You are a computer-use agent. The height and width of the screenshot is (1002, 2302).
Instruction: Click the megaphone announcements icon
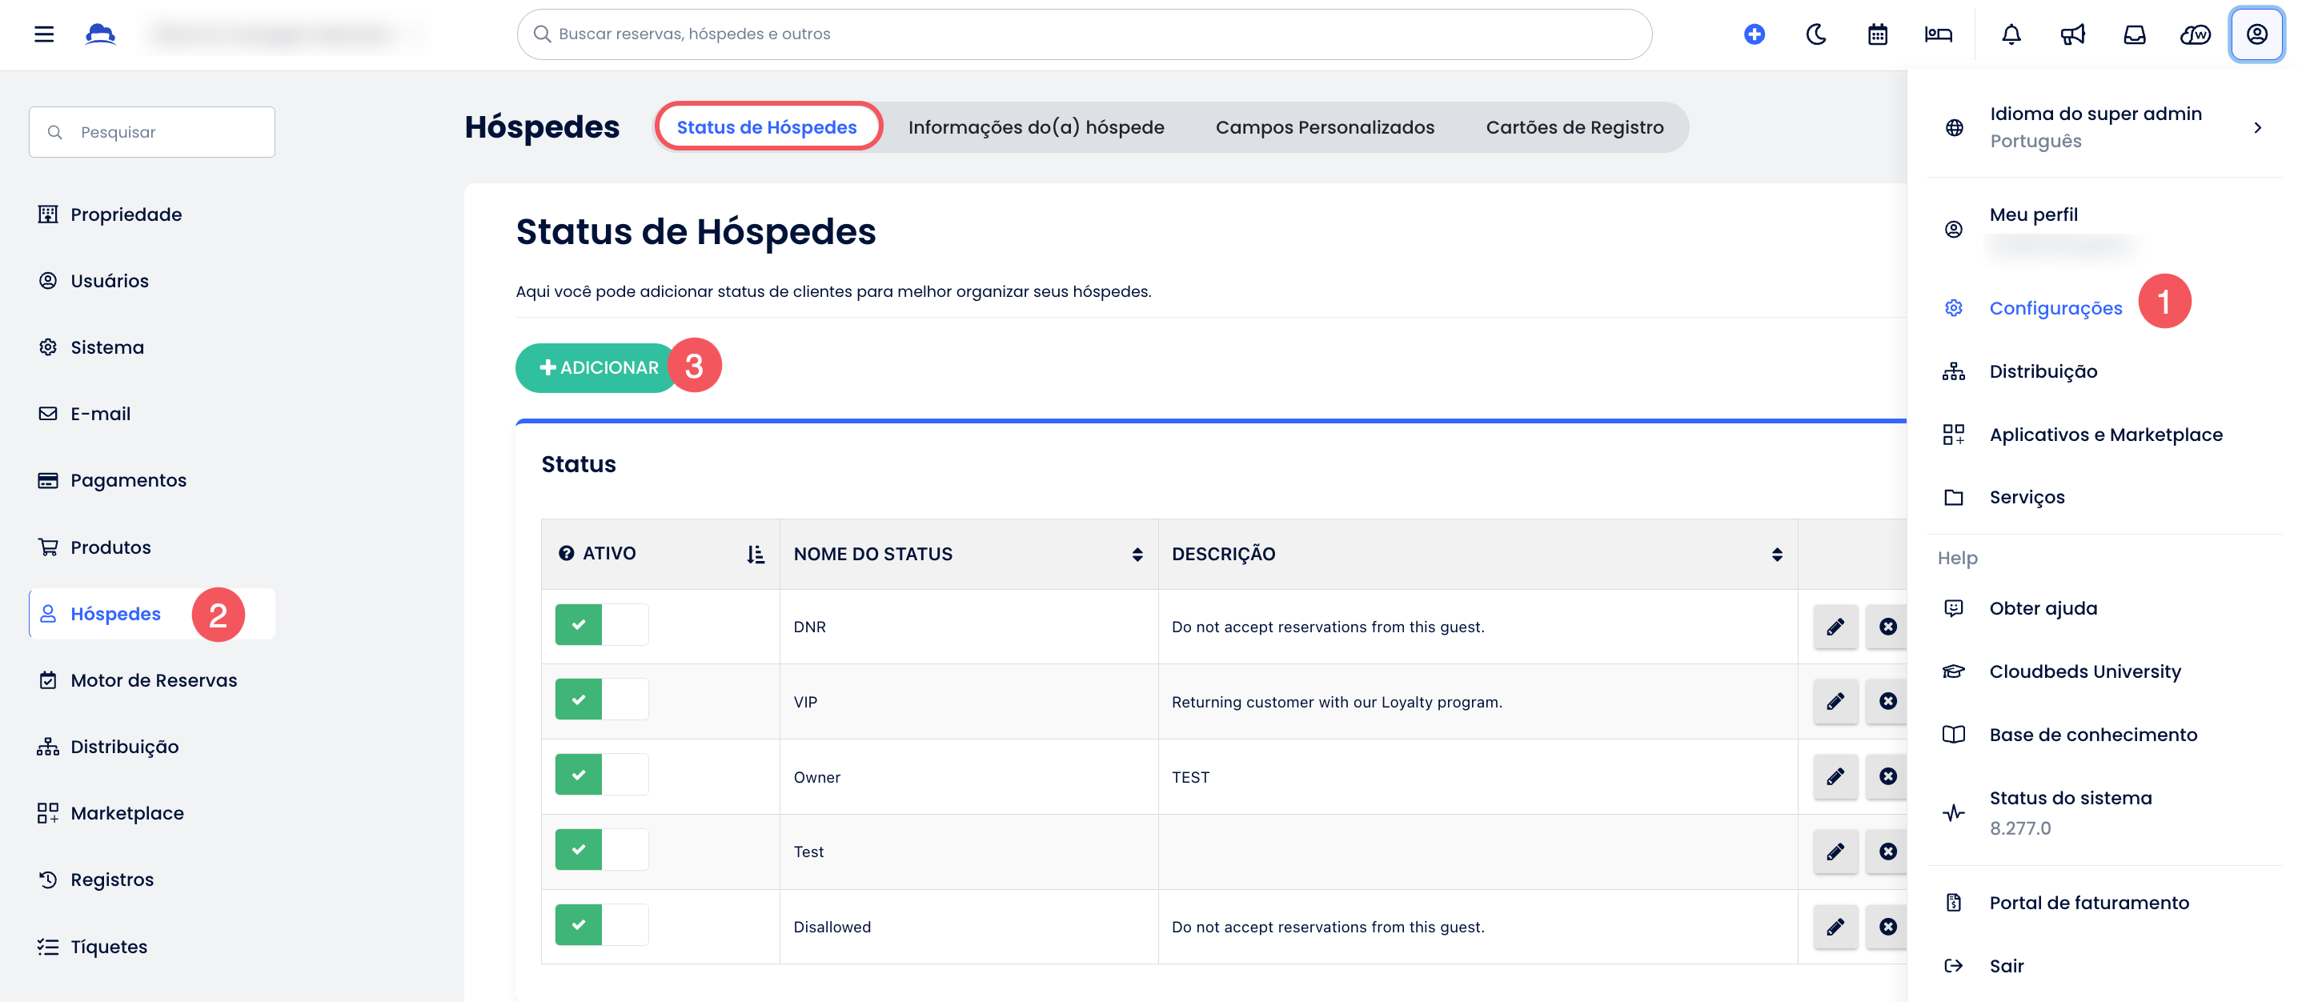tap(2072, 34)
